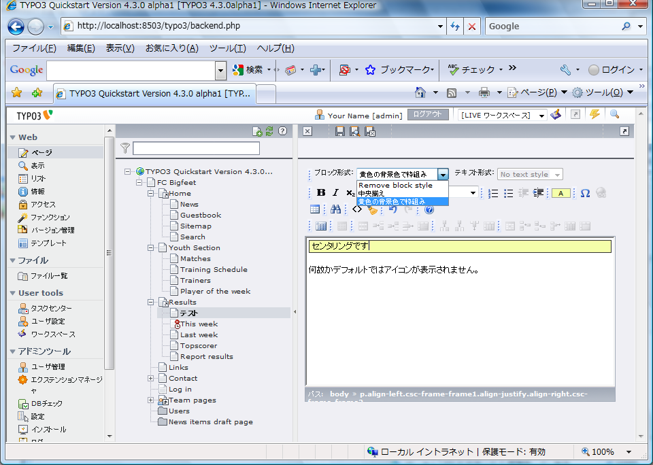The width and height of the screenshot is (653, 465).
Task: Open the LIVE ワークスペース selector
Action: click(502, 116)
